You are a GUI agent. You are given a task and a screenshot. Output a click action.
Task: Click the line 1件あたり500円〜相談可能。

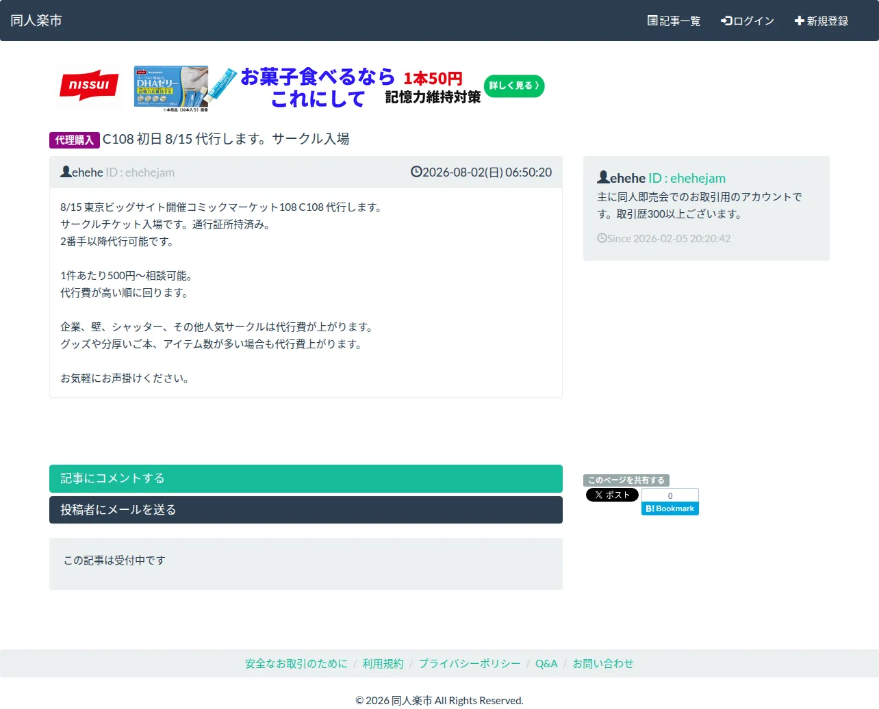click(x=128, y=276)
